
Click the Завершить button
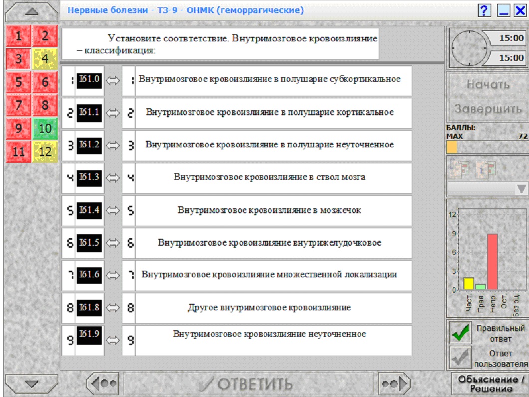tap(488, 109)
